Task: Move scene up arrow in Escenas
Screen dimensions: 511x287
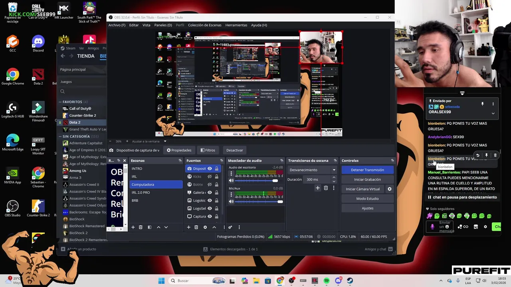Action: point(158,227)
